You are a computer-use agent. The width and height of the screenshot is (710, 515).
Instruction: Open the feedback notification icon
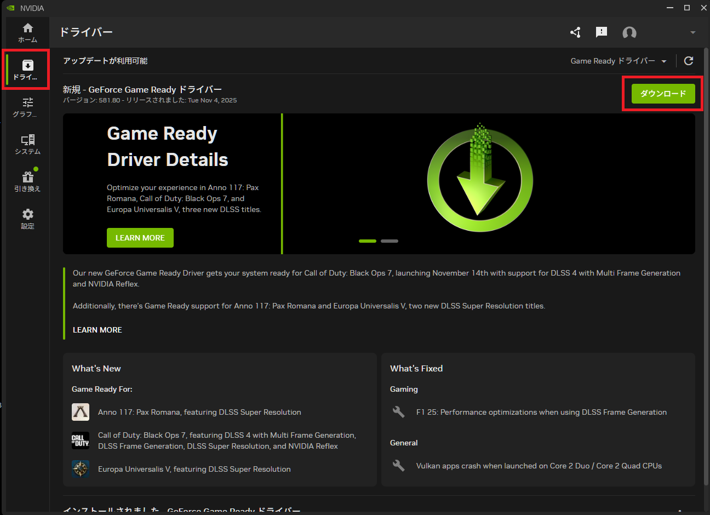pyautogui.click(x=602, y=32)
